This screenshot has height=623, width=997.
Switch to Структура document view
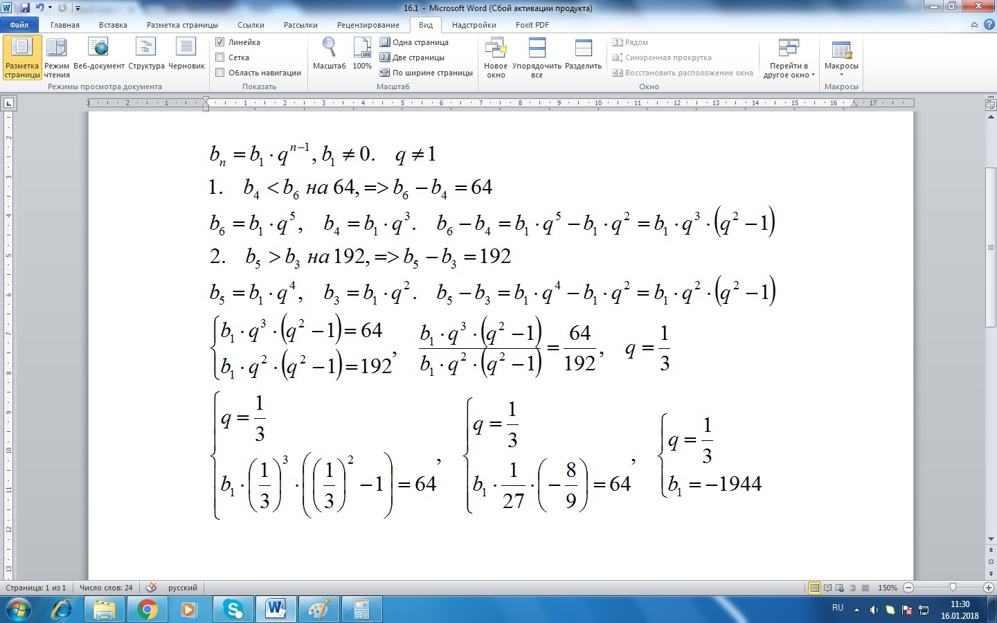click(x=145, y=55)
